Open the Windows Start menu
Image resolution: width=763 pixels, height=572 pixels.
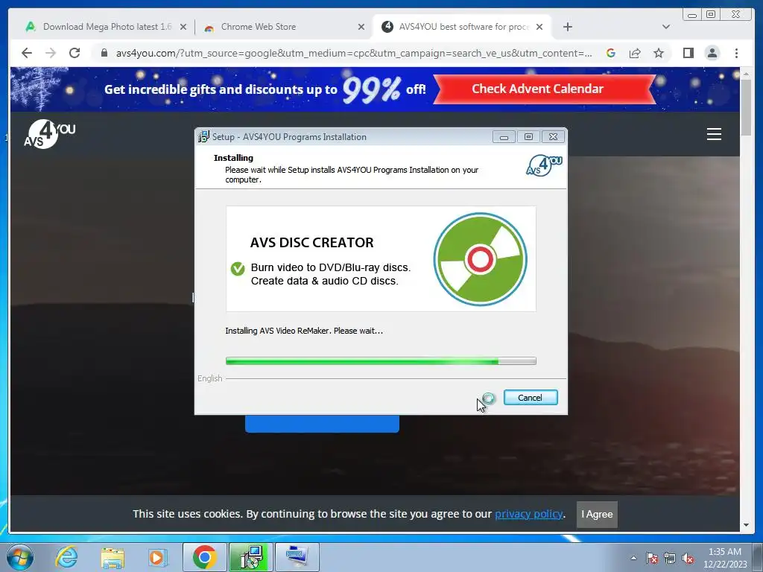pyautogui.click(x=20, y=557)
